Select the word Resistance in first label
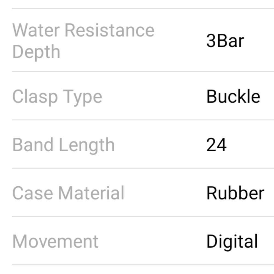 tap(110, 30)
